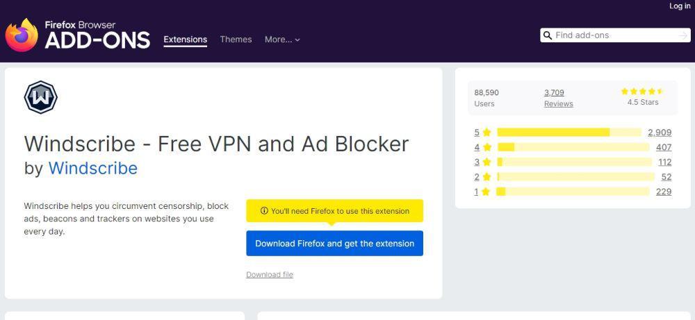Click the 3-star rating bar
The height and width of the screenshot is (320, 695).
click(575, 162)
